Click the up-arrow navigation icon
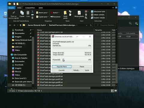 pyautogui.click(x=20, y=25)
